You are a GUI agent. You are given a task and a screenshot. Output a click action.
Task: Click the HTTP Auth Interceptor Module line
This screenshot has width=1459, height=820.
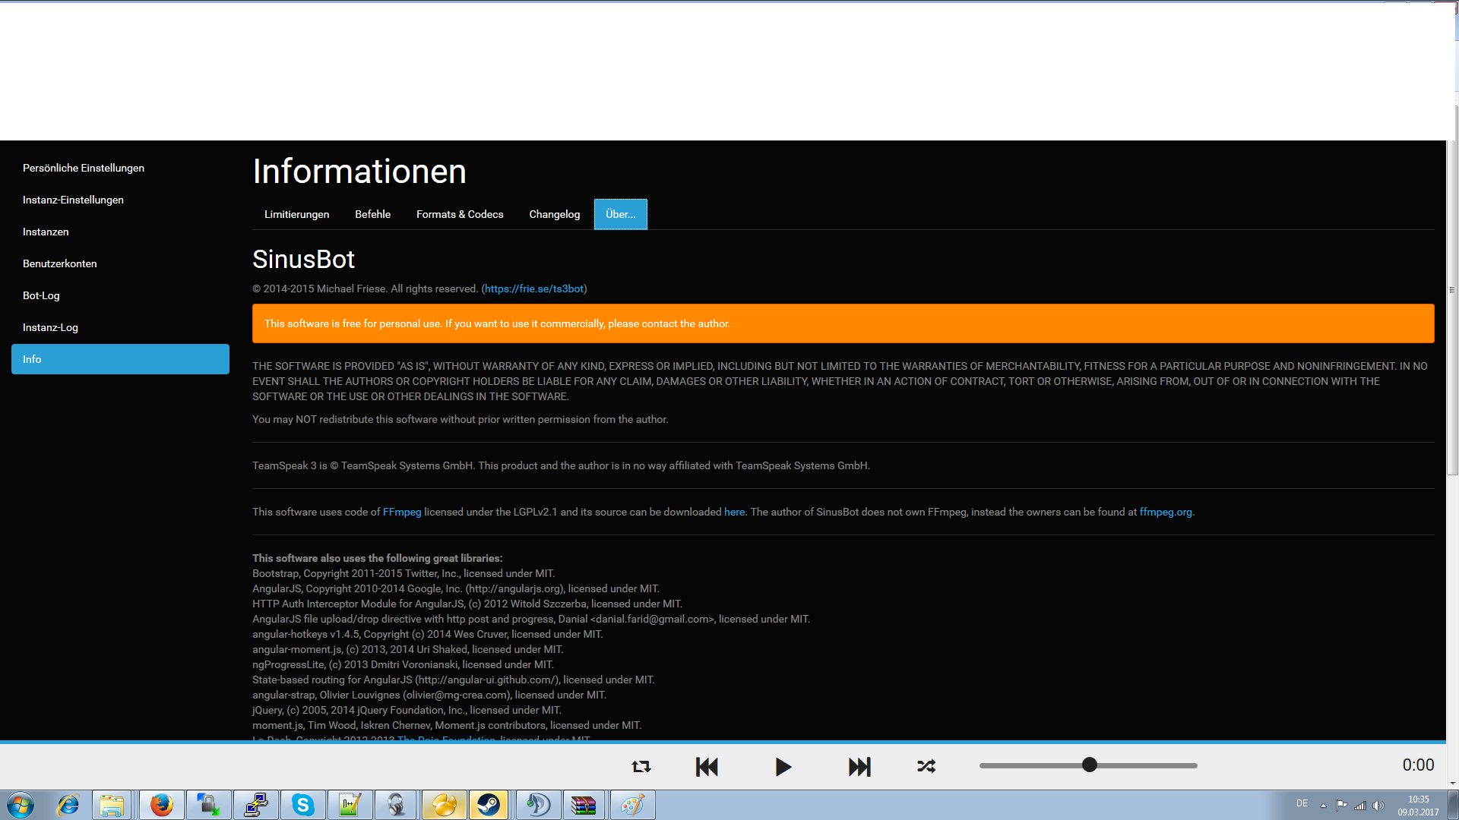pyautogui.click(x=467, y=604)
